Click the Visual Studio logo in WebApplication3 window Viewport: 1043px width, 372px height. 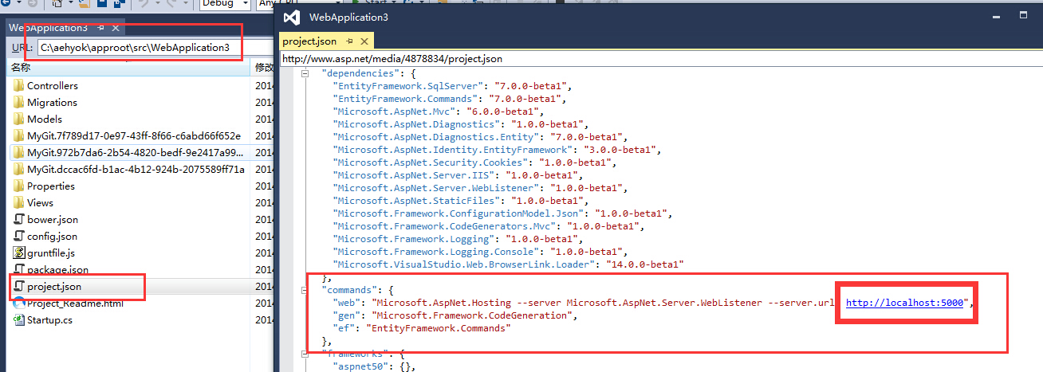[x=292, y=16]
